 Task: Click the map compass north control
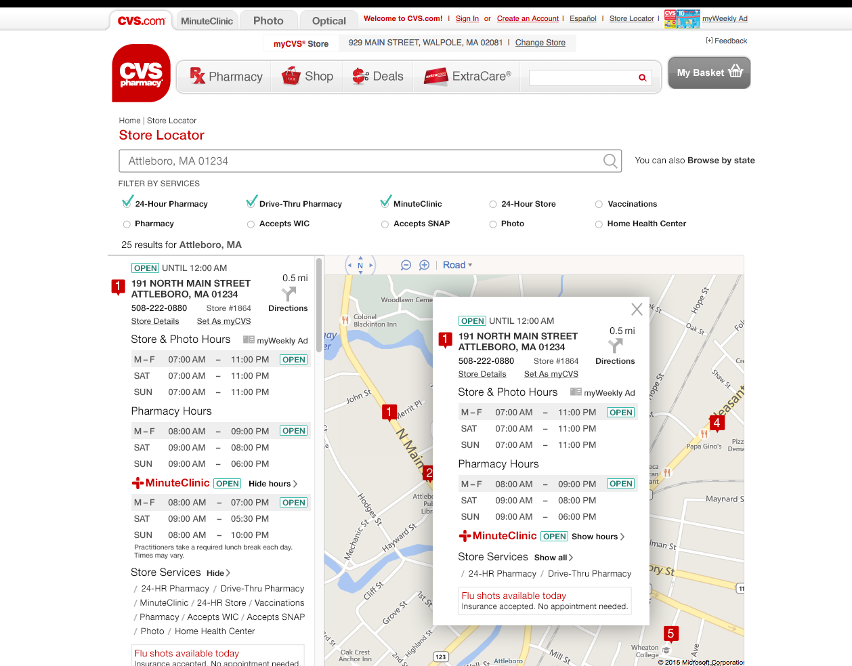(x=360, y=265)
